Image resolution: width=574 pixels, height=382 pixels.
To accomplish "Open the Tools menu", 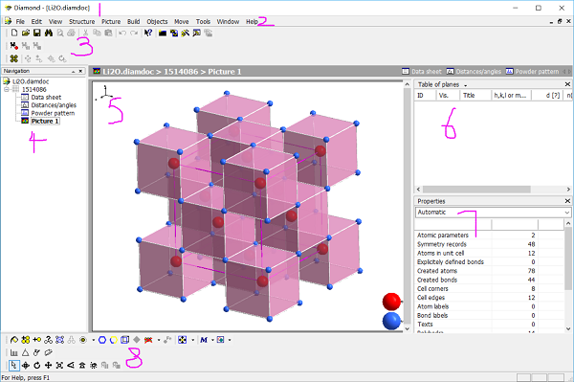I will click(x=203, y=22).
